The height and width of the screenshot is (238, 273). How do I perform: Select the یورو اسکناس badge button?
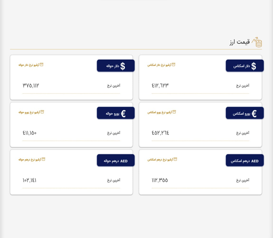pos(245,113)
